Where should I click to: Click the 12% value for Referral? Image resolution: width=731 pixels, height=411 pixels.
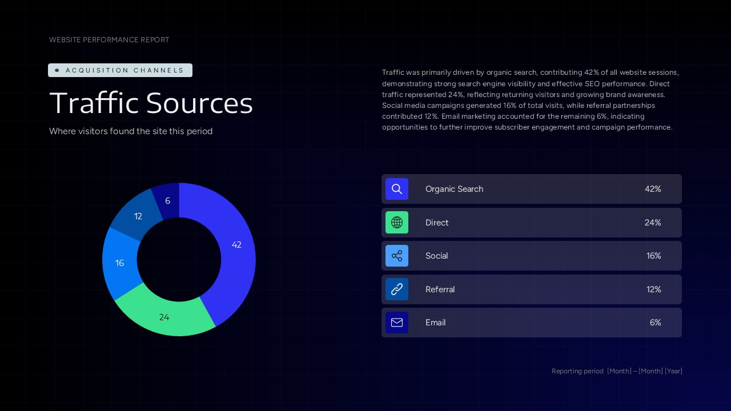(x=654, y=289)
